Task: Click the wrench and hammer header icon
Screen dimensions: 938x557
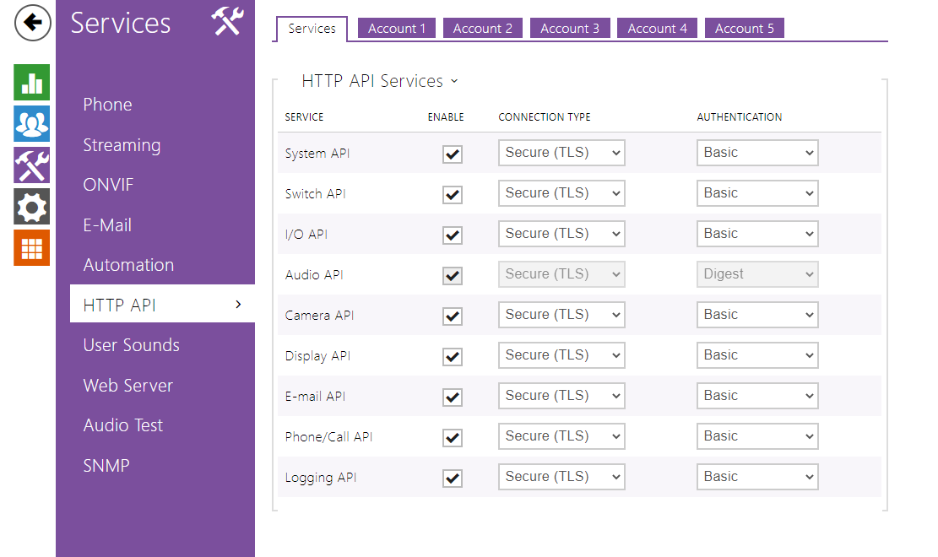Action: [x=227, y=23]
